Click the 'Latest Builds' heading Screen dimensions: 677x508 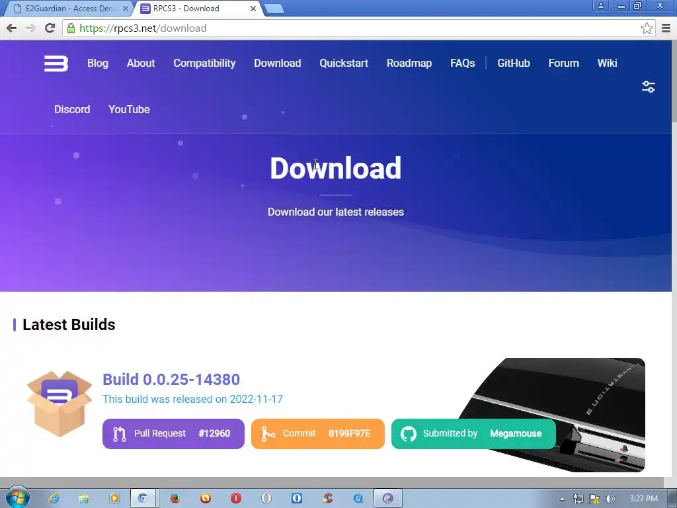click(69, 325)
